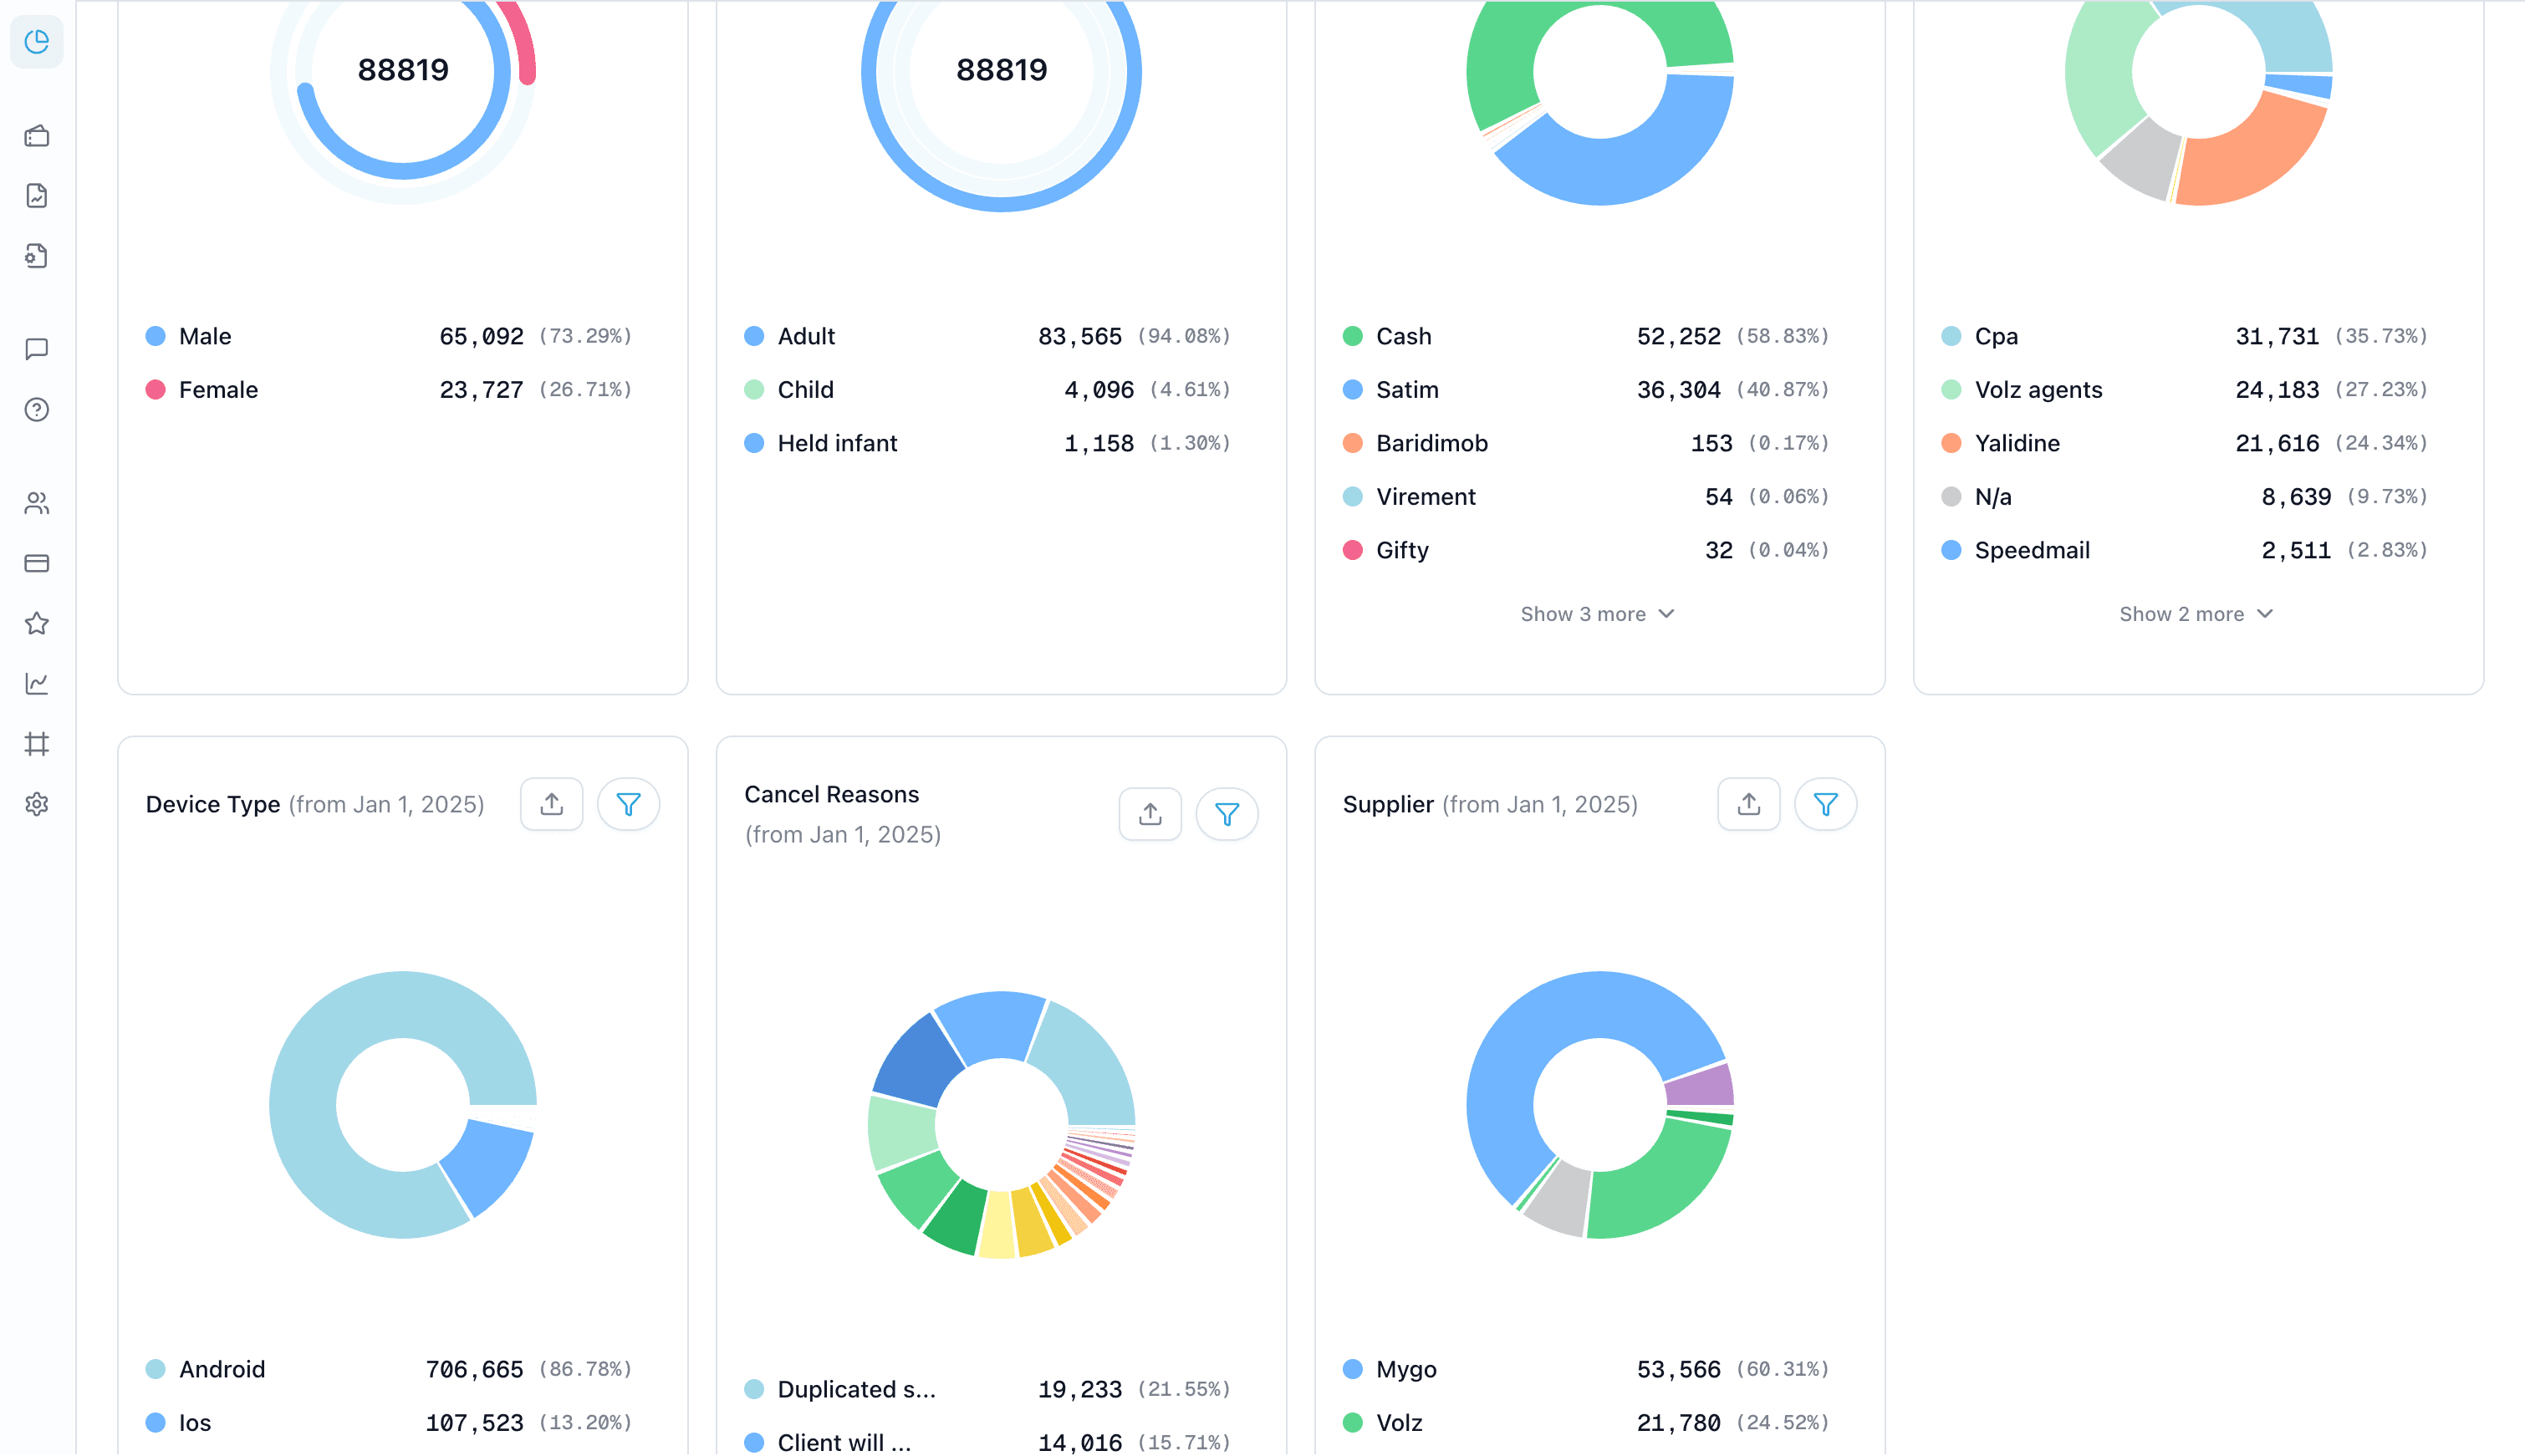This screenshot has height=1456, width=2525.
Task: Select the Virement legend entry
Action: coord(1586,497)
